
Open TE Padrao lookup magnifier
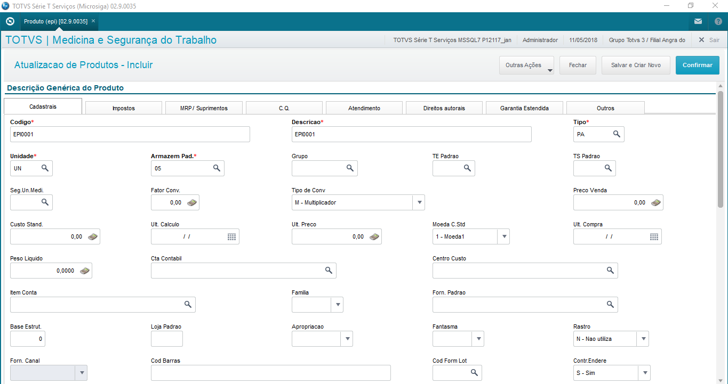(467, 168)
